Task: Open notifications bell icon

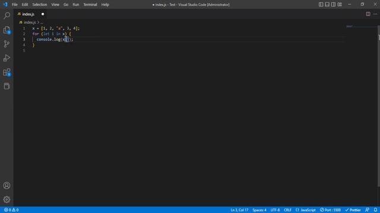Action: 375,210
